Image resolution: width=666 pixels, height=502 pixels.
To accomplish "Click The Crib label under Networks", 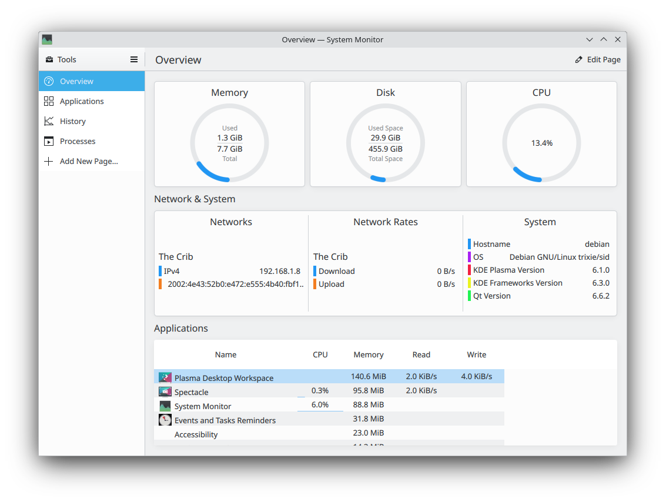I will [176, 256].
